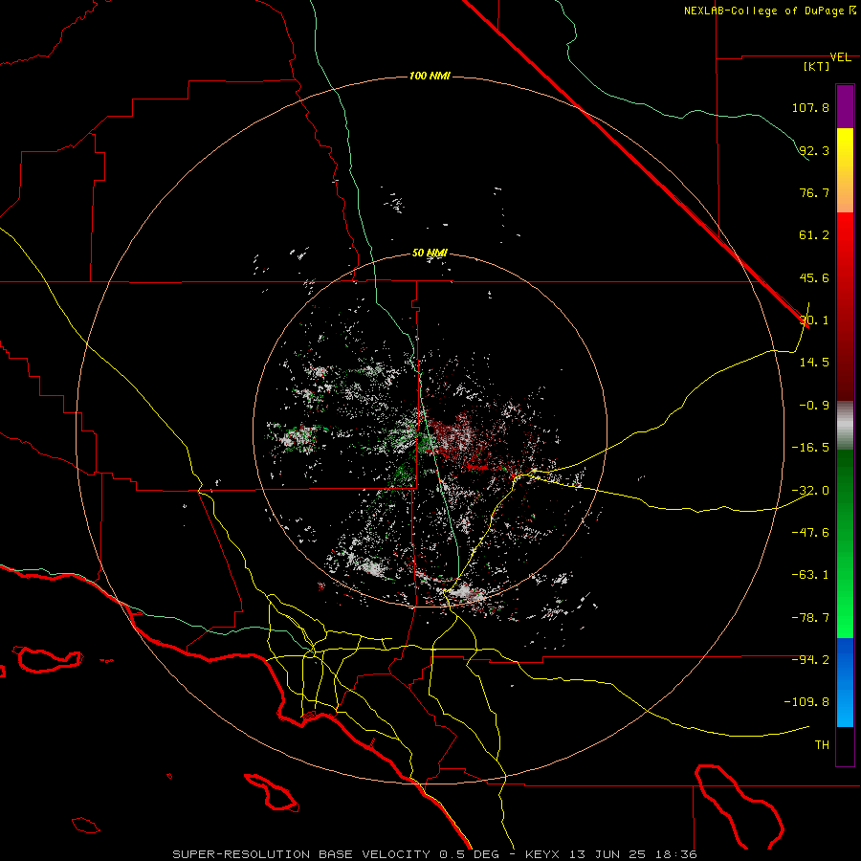Pick the purple segment of velocity color bar
This screenshot has height=861, width=861.
point(845,106)
